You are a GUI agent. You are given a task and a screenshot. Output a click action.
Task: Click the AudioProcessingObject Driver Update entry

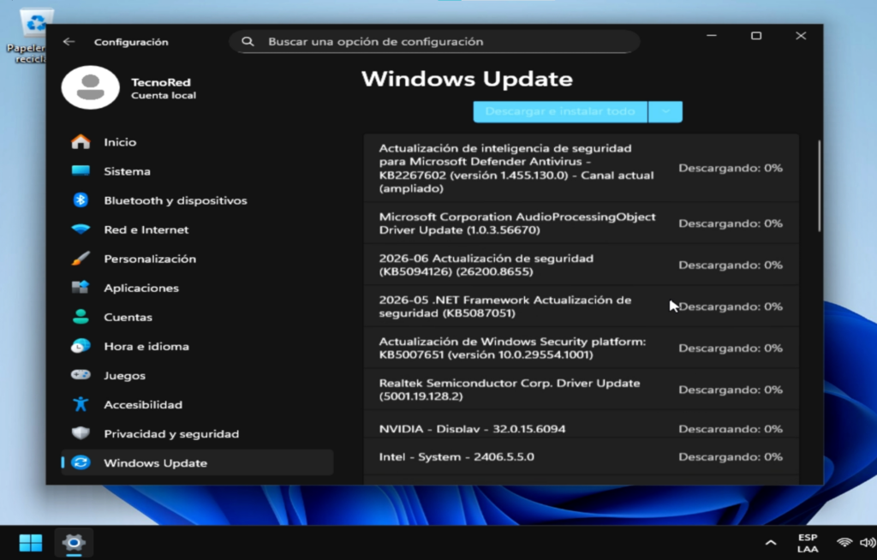click(582, 223)
